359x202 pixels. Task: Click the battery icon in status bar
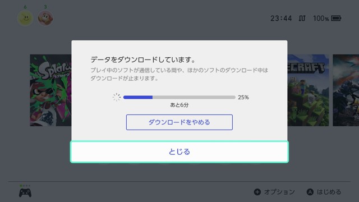(336, 18)
